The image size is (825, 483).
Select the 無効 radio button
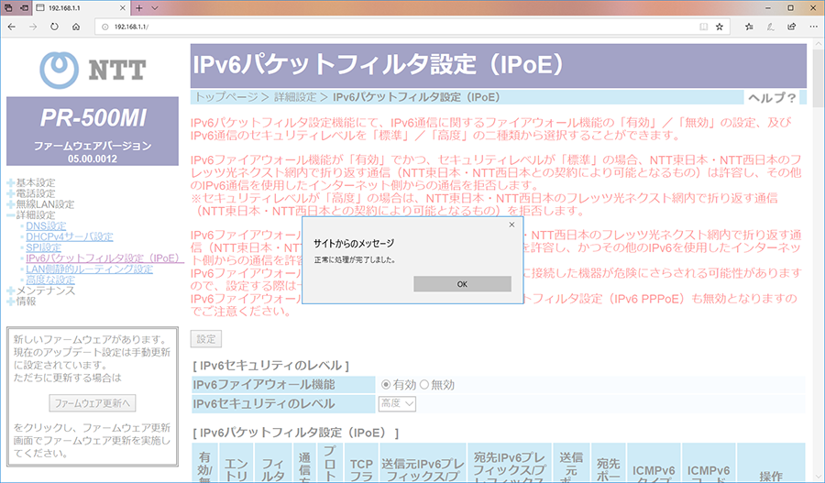[424, 385]
